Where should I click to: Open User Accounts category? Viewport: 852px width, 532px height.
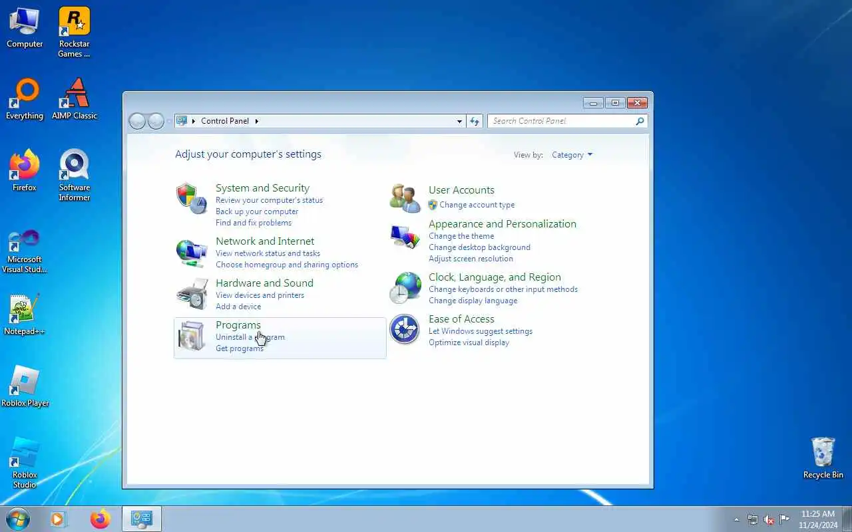tap(461, 190)
